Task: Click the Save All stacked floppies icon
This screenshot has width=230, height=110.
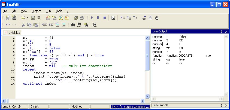Action: pyautogui.click(x=76, y=18)
